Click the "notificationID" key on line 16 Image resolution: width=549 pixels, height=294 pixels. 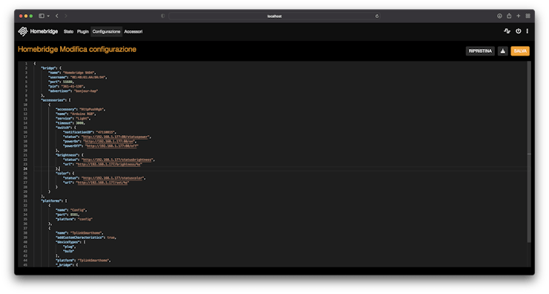[79, 132]
